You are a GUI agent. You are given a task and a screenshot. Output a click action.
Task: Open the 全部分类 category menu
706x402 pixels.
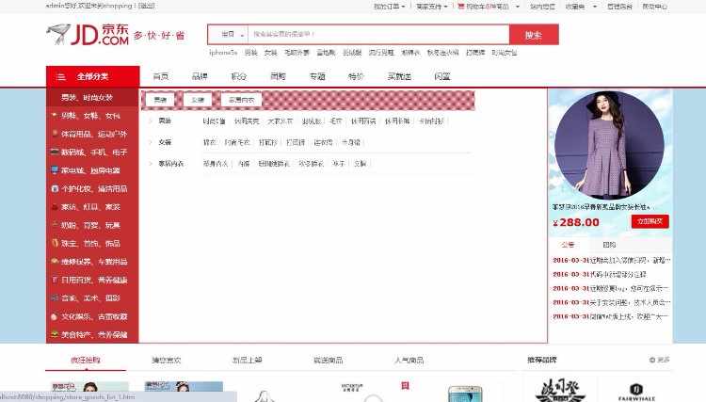point(93,76)
